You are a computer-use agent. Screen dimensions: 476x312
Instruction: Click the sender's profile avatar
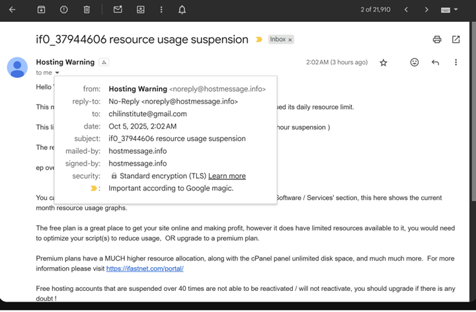pos(17,67)
